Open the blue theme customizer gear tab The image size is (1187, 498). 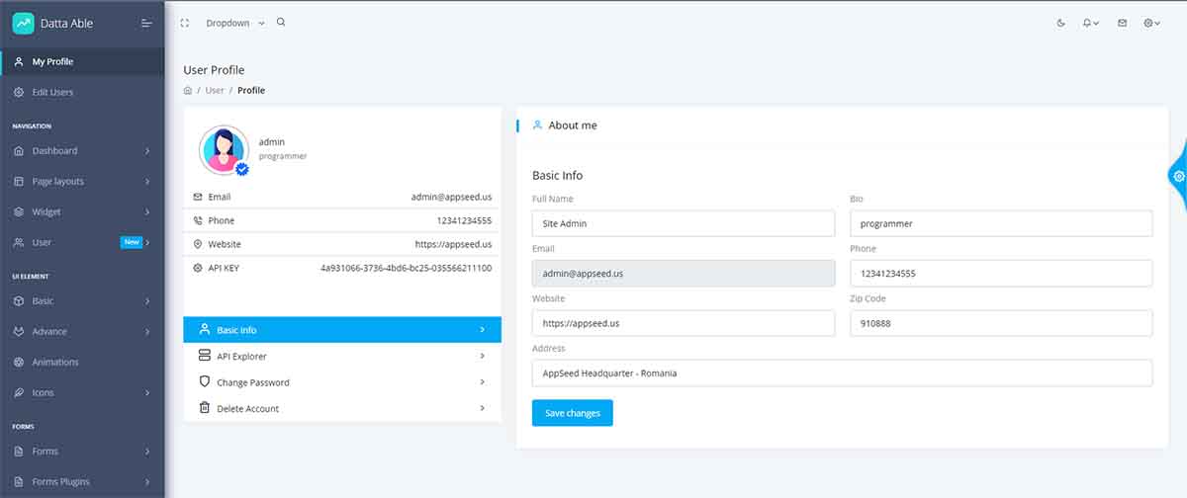click(1177, 176)
